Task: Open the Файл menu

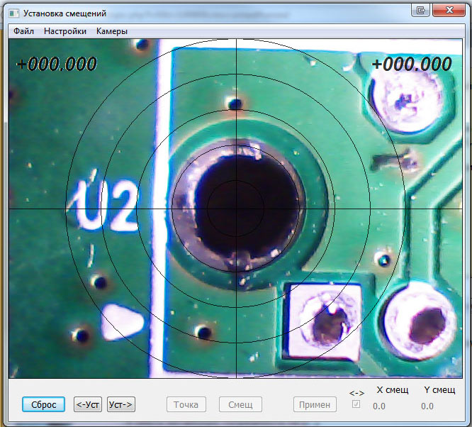Action: pyautogui.click(x=23, y=31)
